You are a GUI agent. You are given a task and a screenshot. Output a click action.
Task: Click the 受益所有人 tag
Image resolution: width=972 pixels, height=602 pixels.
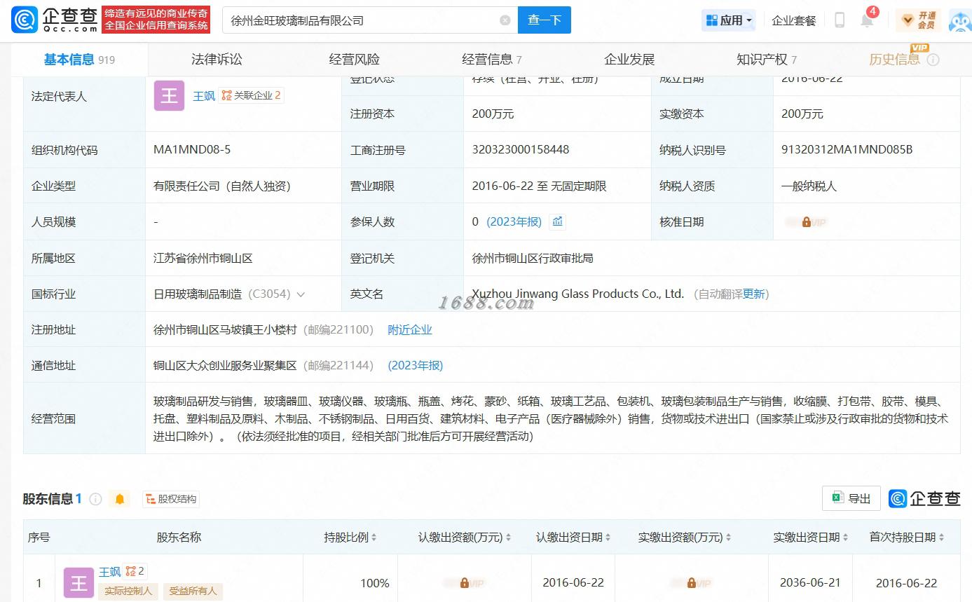[193, 591]
